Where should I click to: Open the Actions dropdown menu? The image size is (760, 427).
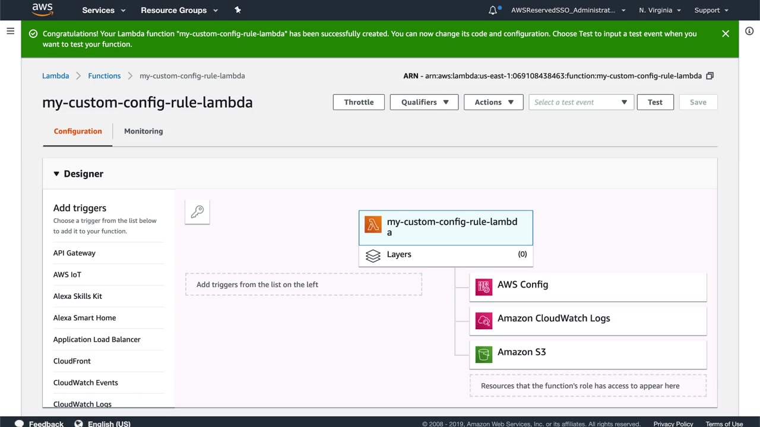tap(493, 102)
